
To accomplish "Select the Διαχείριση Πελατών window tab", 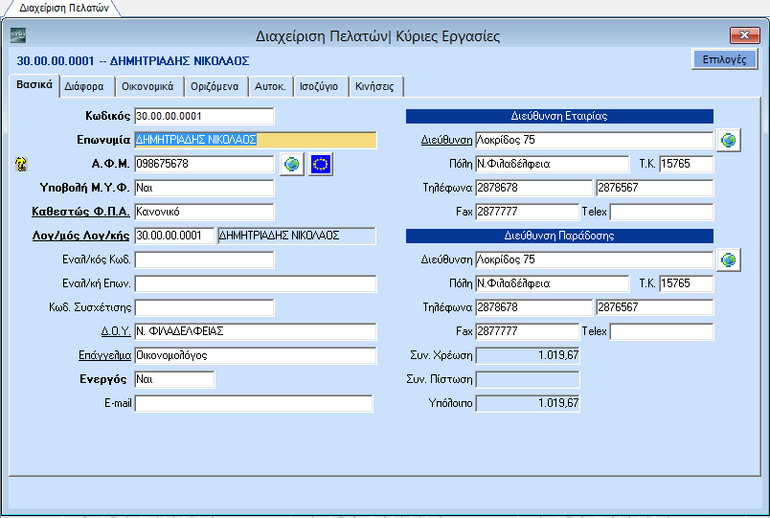I will click(64, 8).
